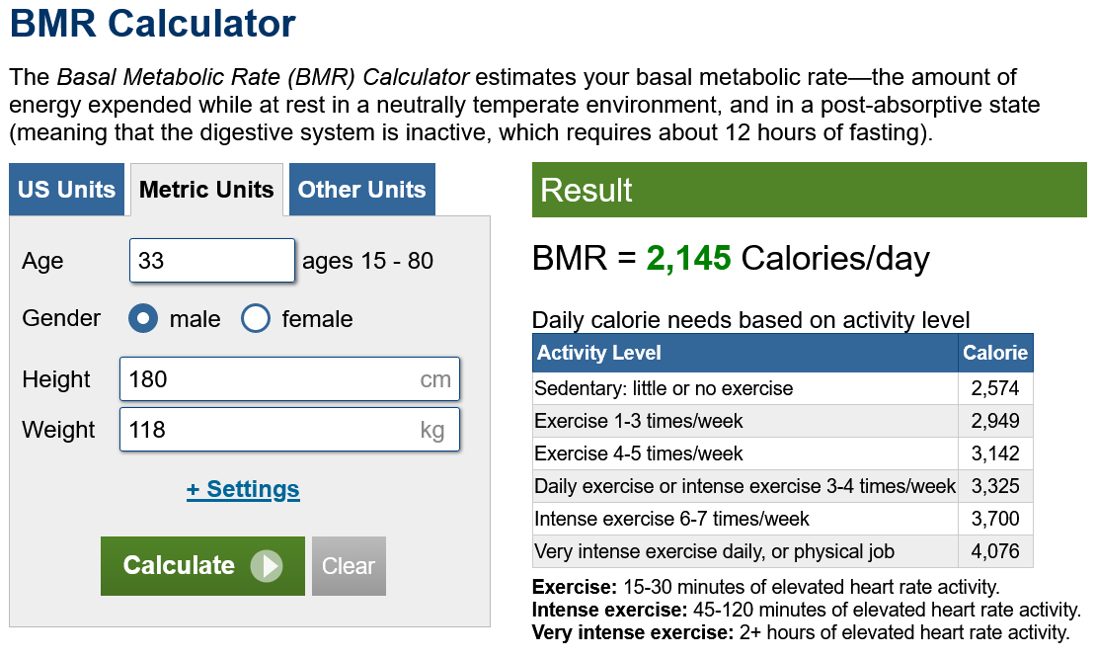
Task: Select the male gender radio button
Action: click(x=143, y=319)
